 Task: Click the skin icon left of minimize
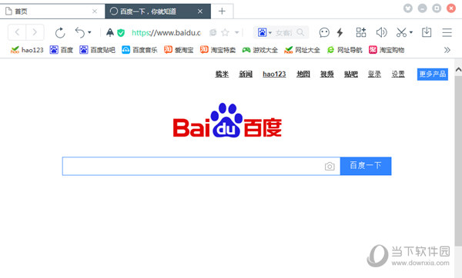408,8
